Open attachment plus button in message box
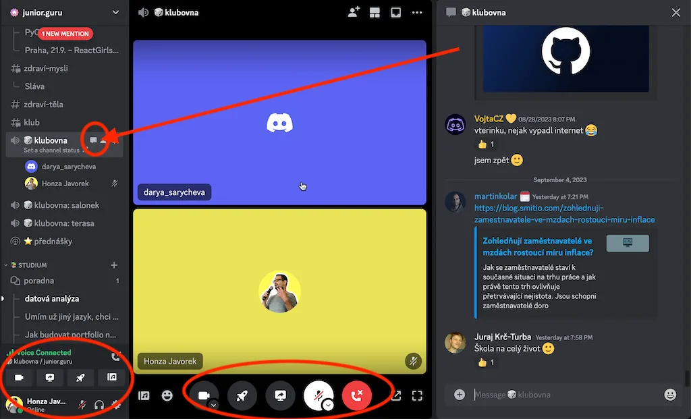 [x=459, y=394]
